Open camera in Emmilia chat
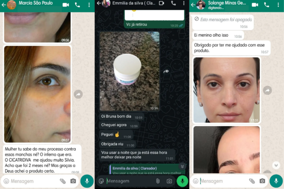The height and width of the screenshot is (189, 284). [x=169, y=181]
